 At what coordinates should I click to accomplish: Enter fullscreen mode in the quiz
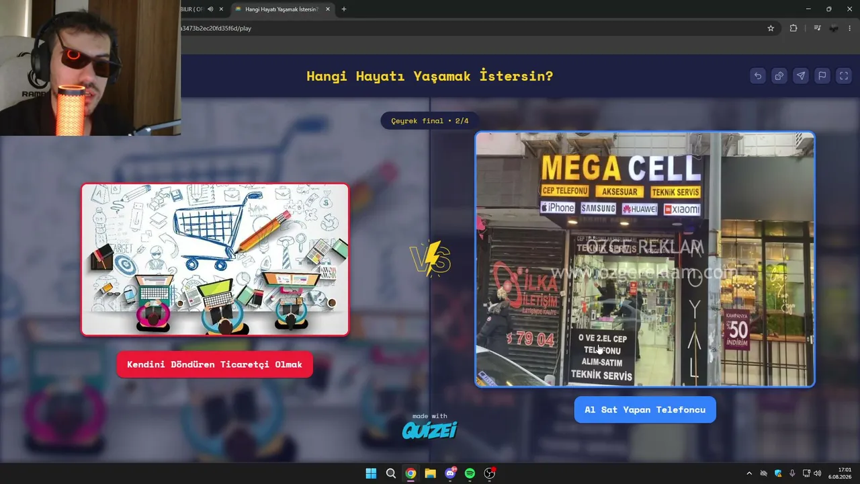[x=844, y=76]
